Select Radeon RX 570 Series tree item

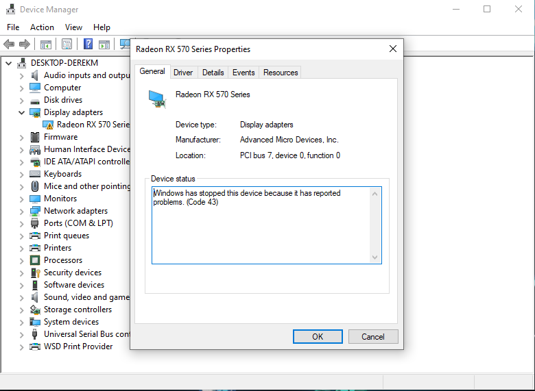click(93, 125)
